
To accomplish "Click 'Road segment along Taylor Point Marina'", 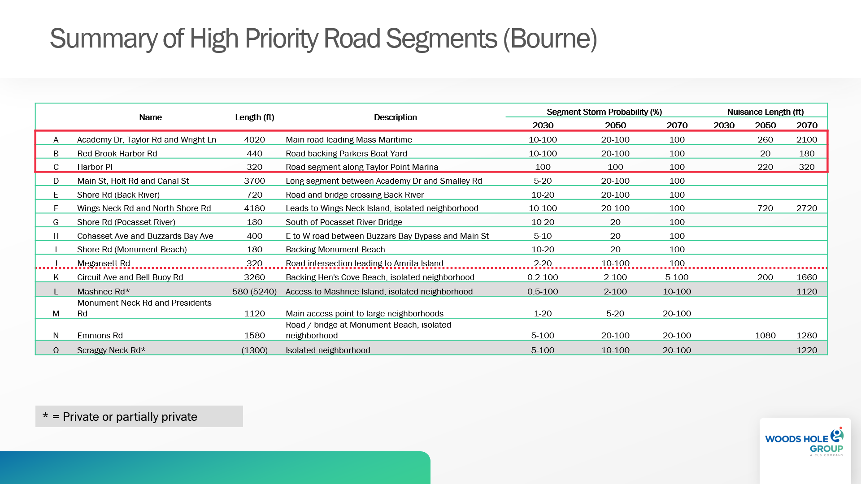I will tap(362, 167).
